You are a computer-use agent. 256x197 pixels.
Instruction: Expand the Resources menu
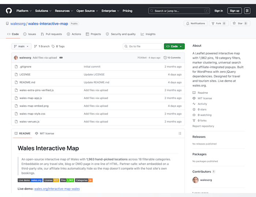64,11
